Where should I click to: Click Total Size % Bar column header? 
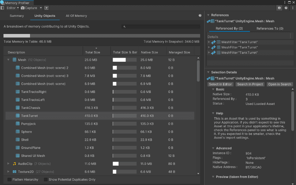[125, 52]
